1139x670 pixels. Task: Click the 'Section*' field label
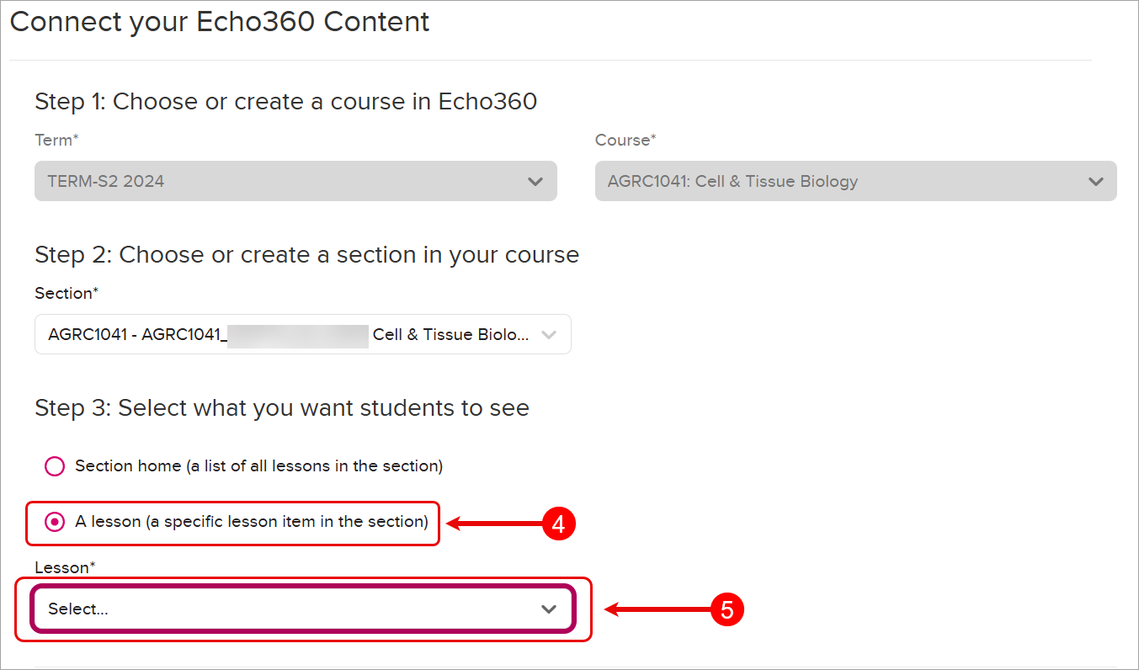[67, 294]
